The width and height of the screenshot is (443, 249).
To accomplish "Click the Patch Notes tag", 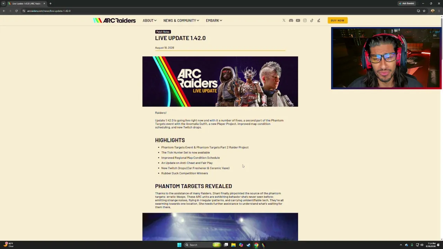I will click(x=163, y=32).
